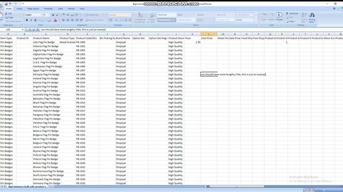Click the red Font Color button

tap(55, 20)
